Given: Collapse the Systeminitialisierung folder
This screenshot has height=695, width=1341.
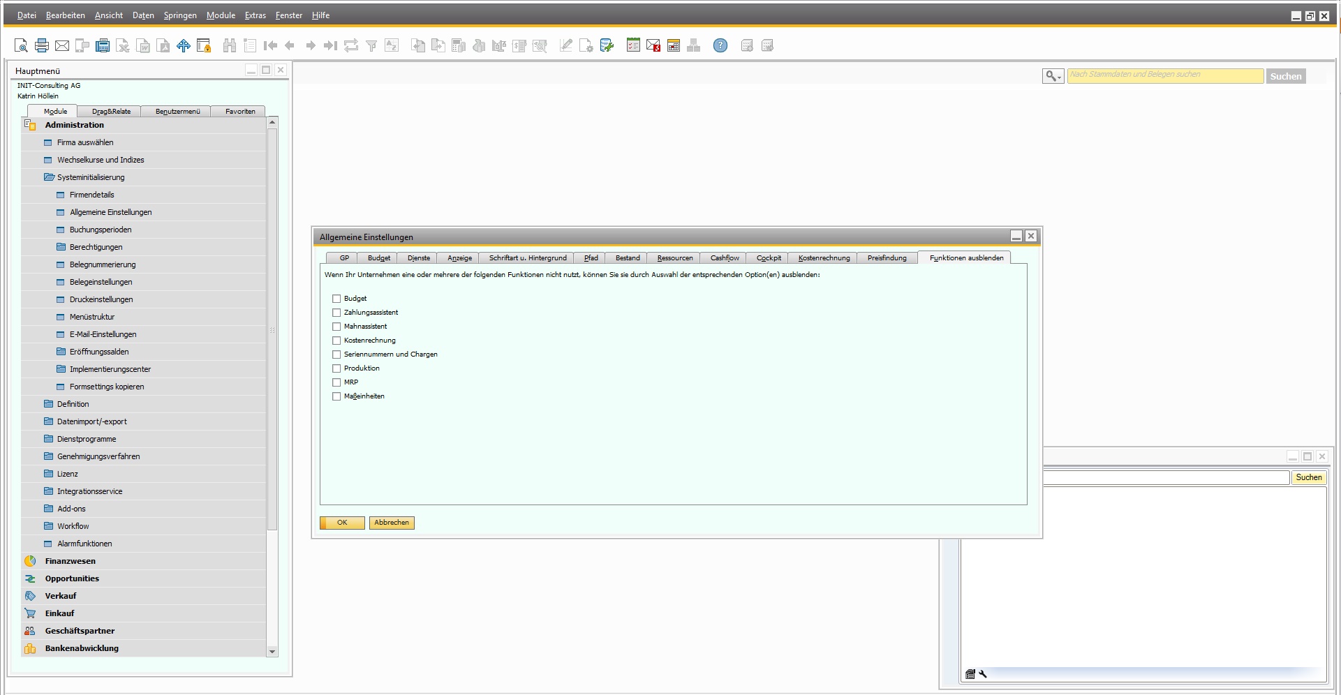Looking at the screenshot, I should coord(49,177).
